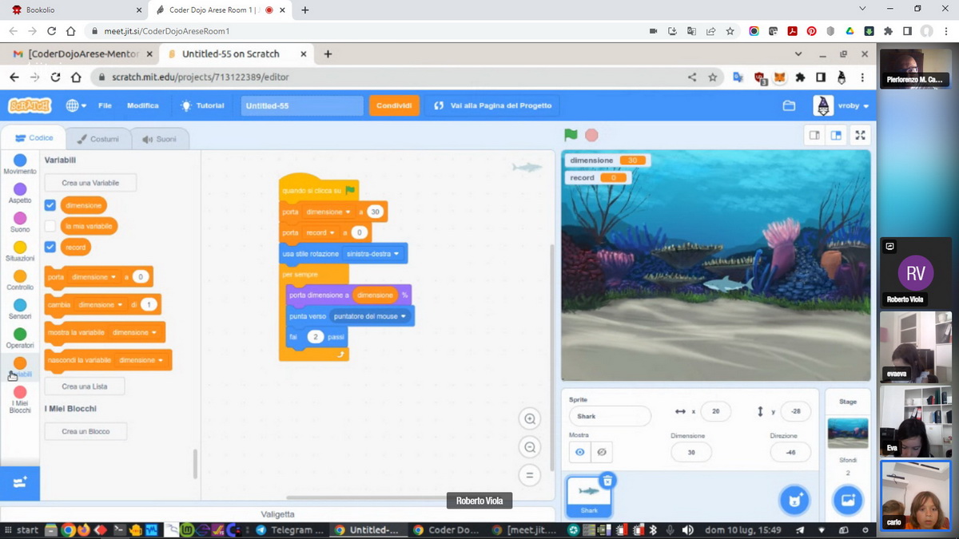Open dropdown in mostra la variabile block

click(133, 332)
